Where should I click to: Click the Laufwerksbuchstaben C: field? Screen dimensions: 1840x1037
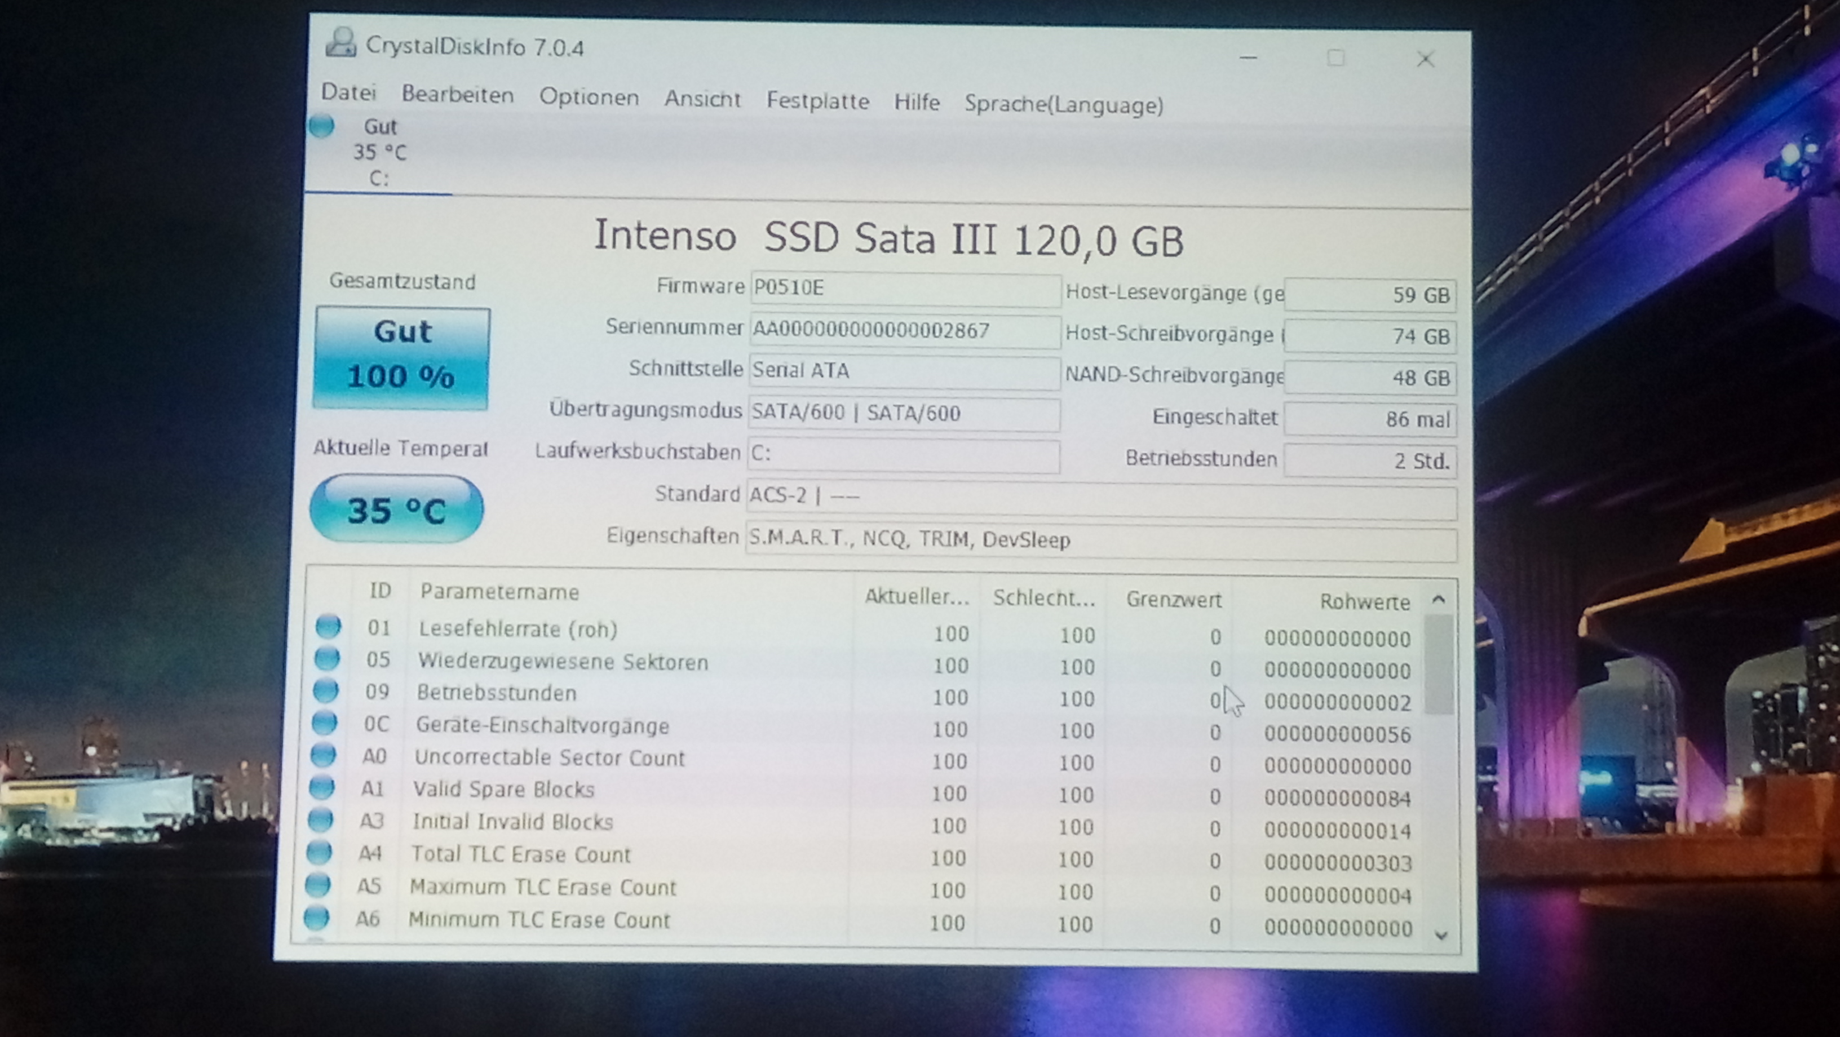pyautogui.click(x=904, y=455)
